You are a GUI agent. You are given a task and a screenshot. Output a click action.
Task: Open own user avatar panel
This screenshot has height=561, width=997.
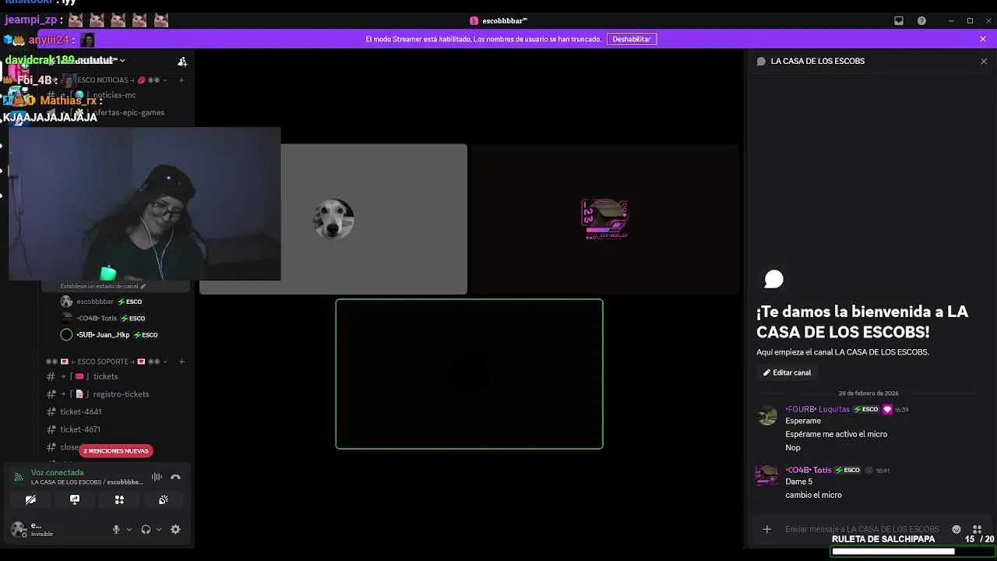(19, 529)
